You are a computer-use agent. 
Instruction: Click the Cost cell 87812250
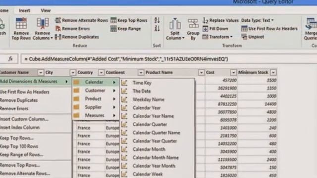pos(221,104)
